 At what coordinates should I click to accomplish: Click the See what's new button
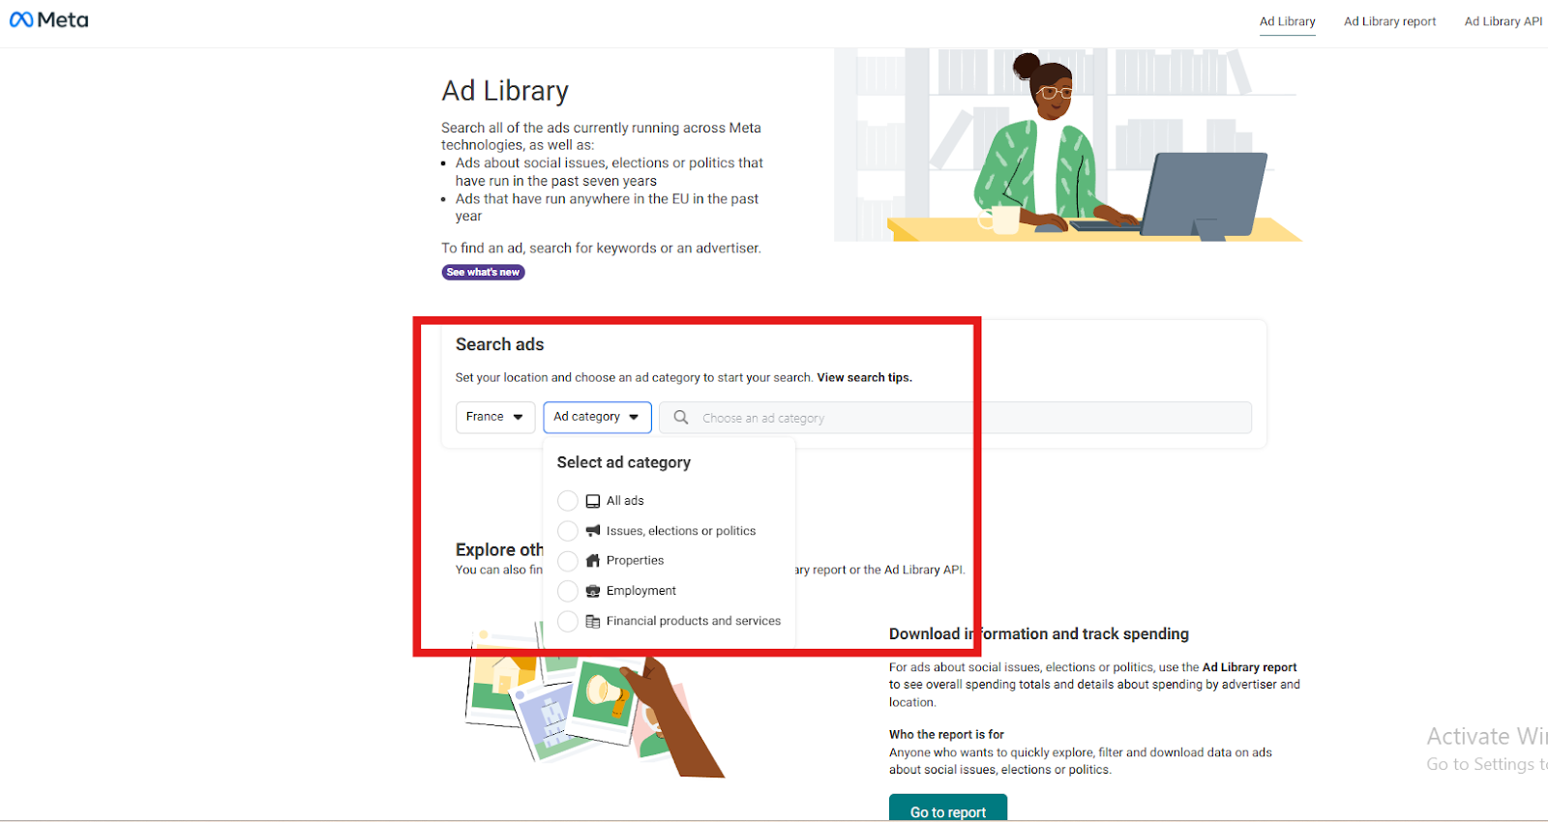tap(484, 273)
